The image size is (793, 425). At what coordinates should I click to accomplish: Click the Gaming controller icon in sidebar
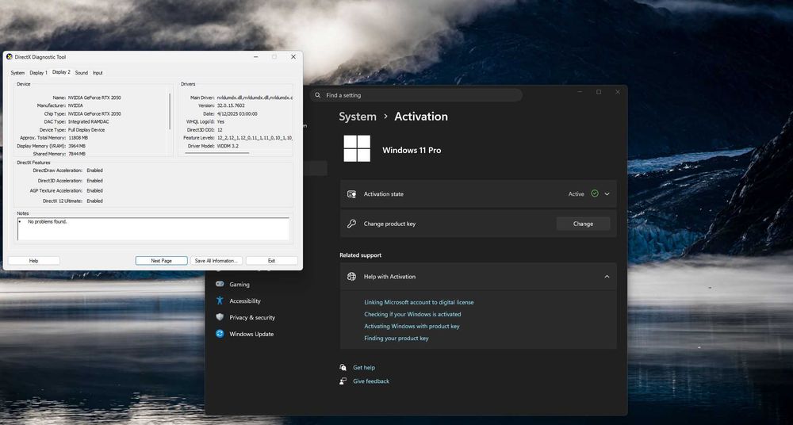220,285
